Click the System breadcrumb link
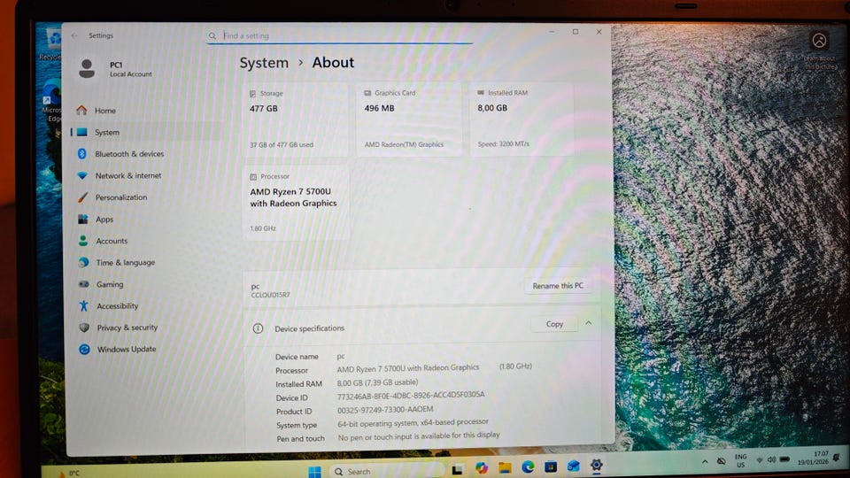The image size is (850, 478). tap(264, 63)
